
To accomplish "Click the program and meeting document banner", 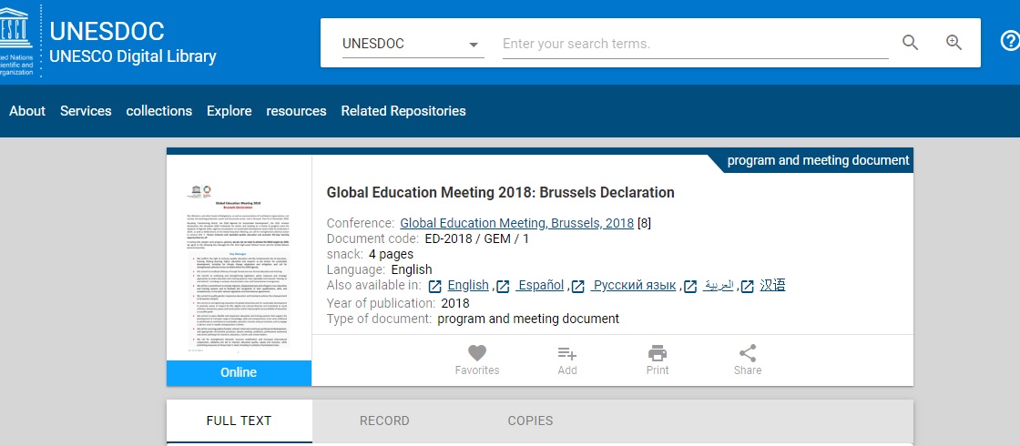I will (x=818, y=160).
